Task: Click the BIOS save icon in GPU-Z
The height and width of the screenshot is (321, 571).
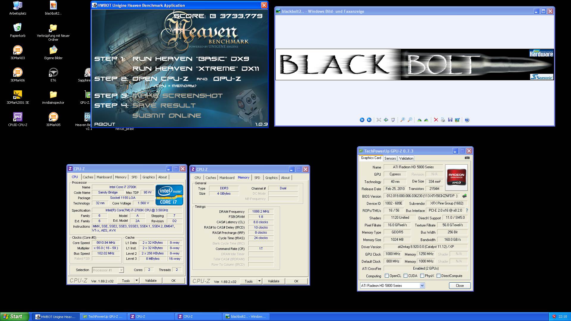Action: (x=465, y=196)
